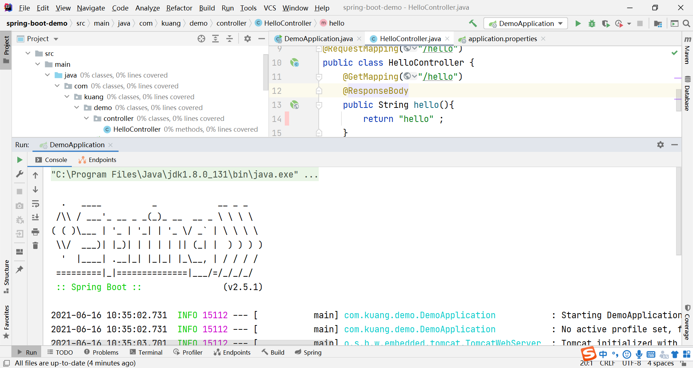Viewport: 693px width, 368px height.
Task: Open Project Structure icon
Action: coord(658,23)
